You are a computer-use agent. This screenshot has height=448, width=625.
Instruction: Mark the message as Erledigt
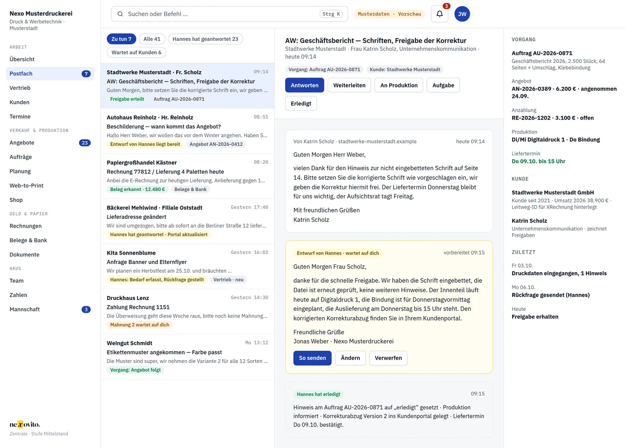pos(301,103)
